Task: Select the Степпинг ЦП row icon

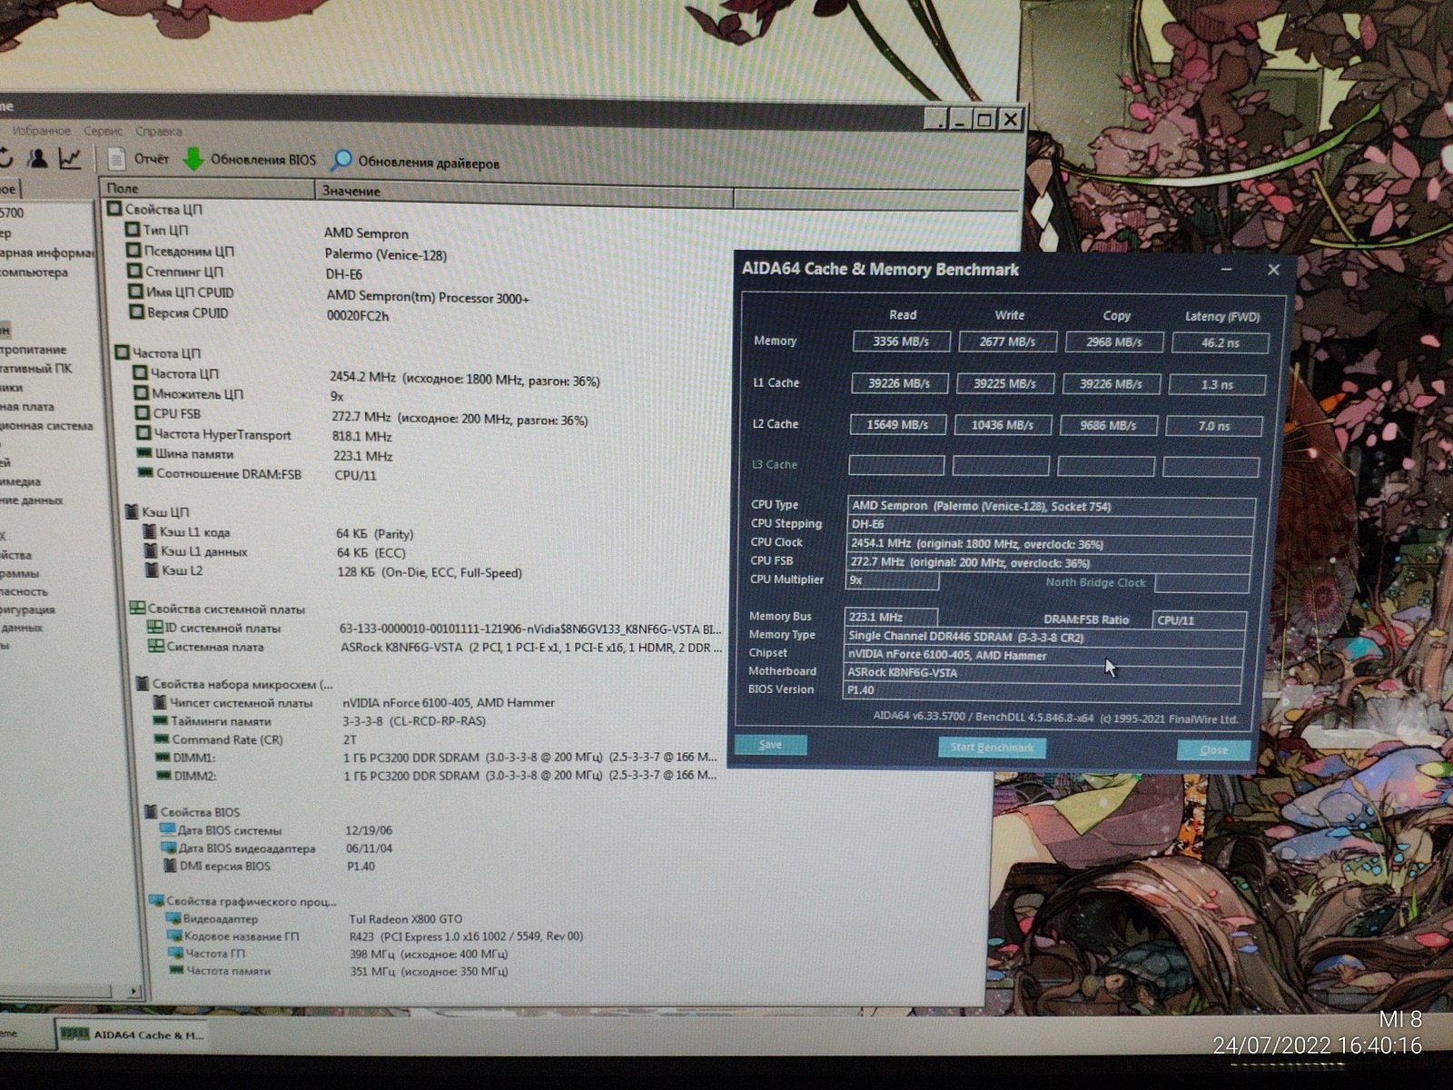Action: (x=135, y=271)
